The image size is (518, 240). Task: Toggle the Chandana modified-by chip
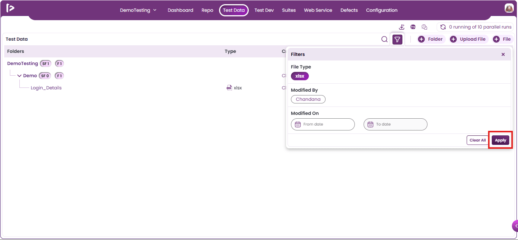[x=308, y=99]
